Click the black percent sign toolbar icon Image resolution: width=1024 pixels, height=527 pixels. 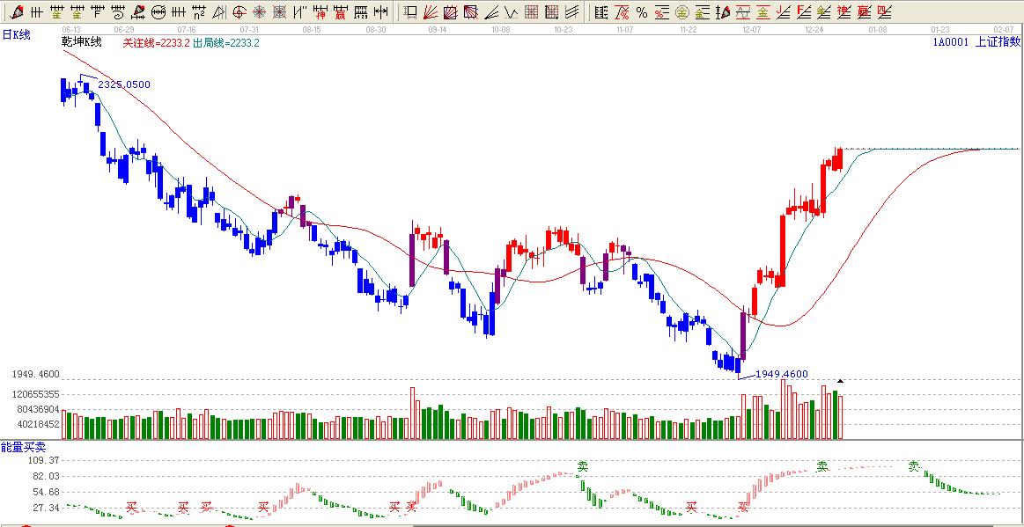(641, 12)
